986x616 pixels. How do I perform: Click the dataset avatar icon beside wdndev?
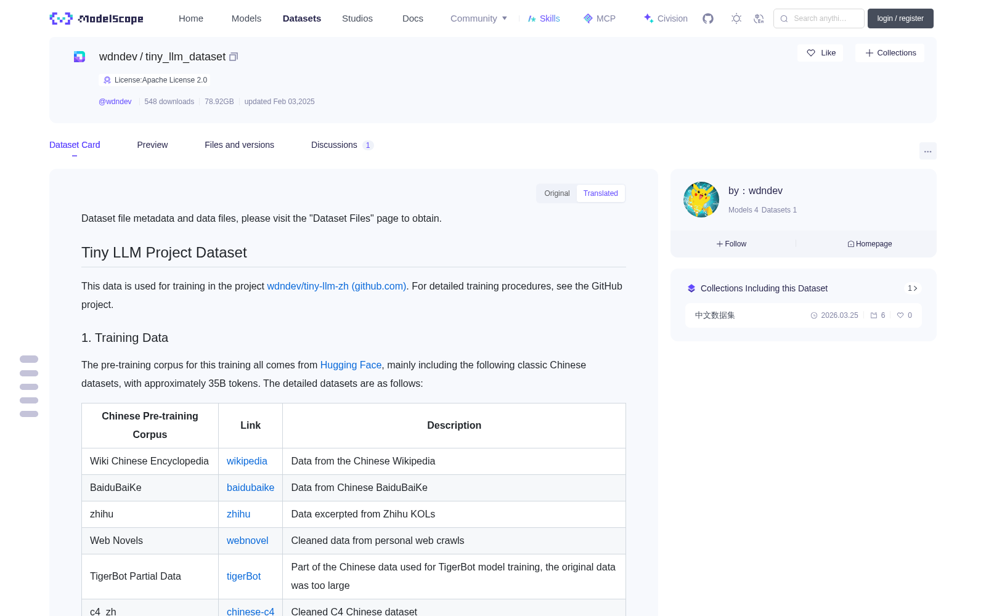point(79,57)
